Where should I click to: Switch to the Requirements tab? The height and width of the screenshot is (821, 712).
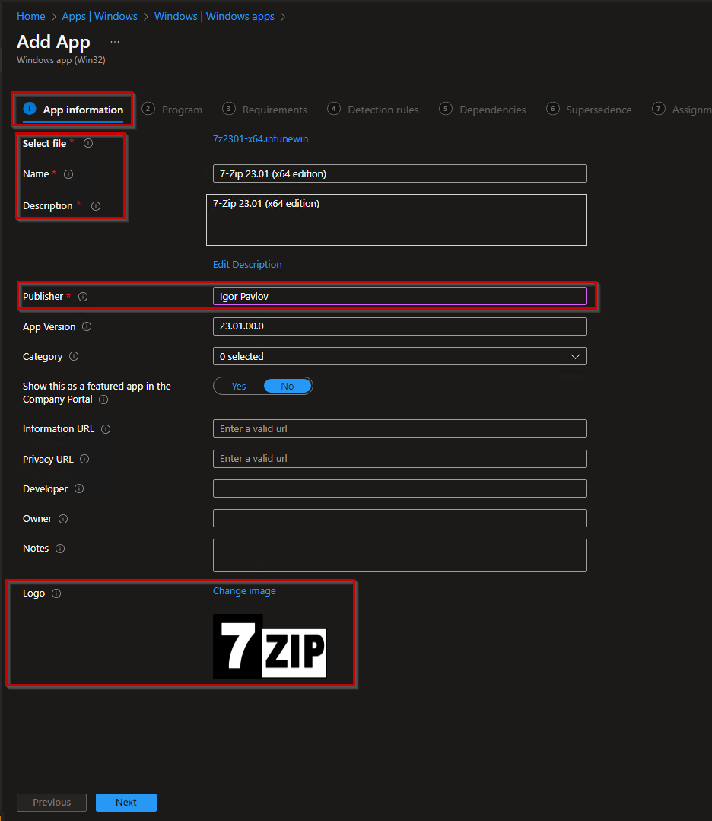point(265,110)
